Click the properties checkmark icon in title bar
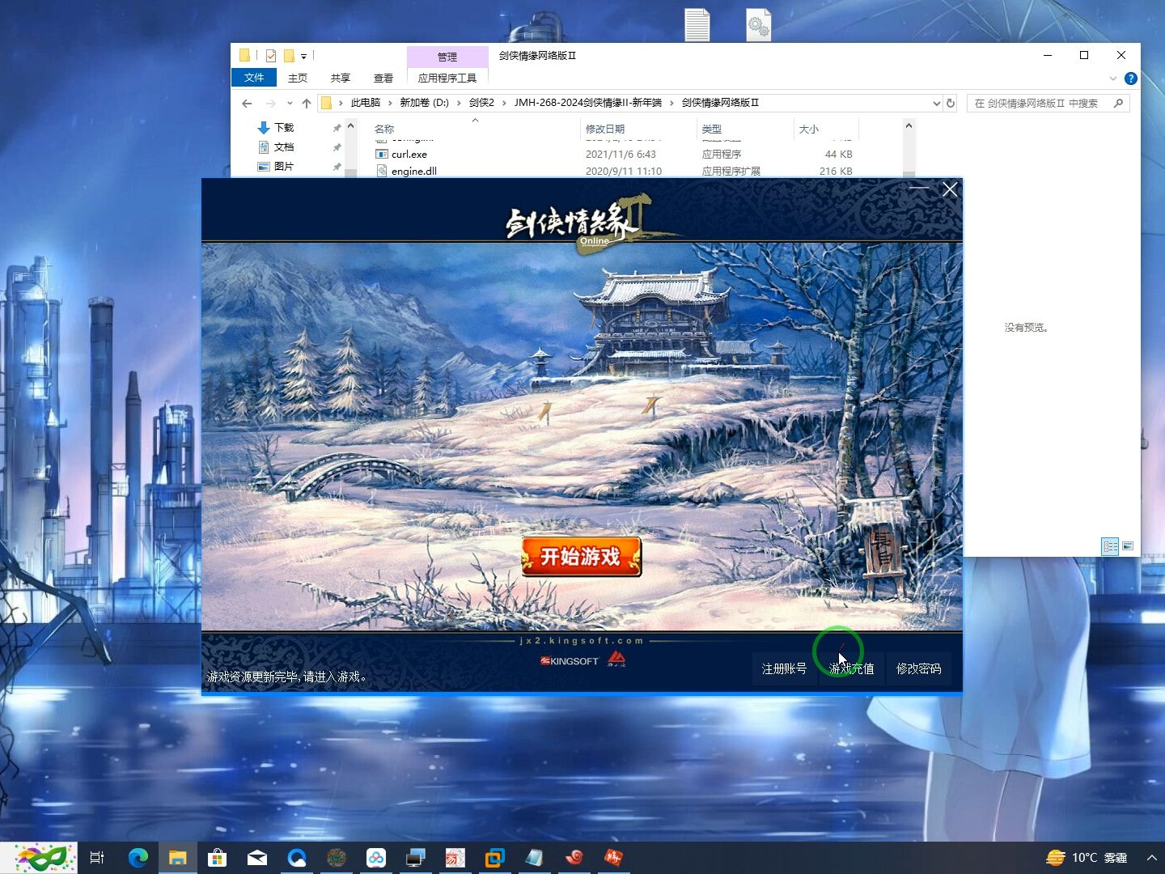This screenshot has width=1165, height=874. 271,56
